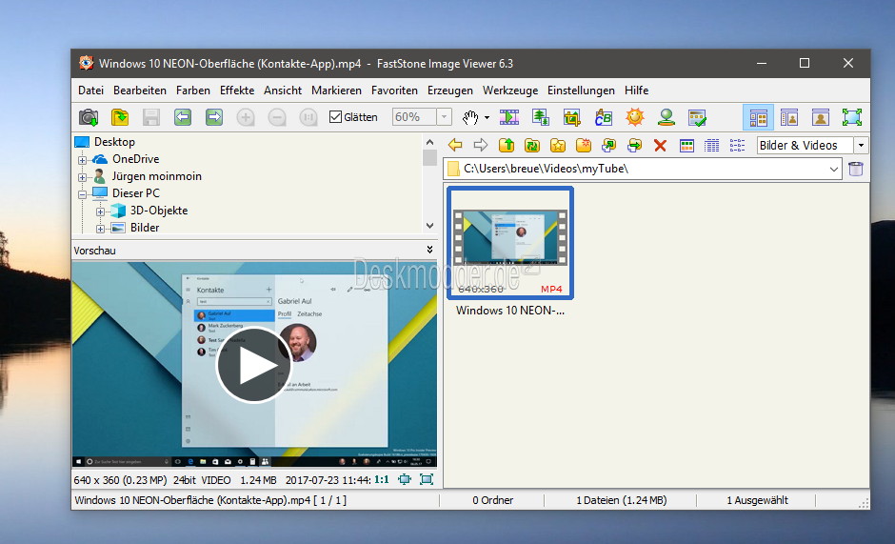Viewport: 895px width, 544px height.
Task: Click the folder tree scrollbar up arrow
Action: click(x=429, y=142)
